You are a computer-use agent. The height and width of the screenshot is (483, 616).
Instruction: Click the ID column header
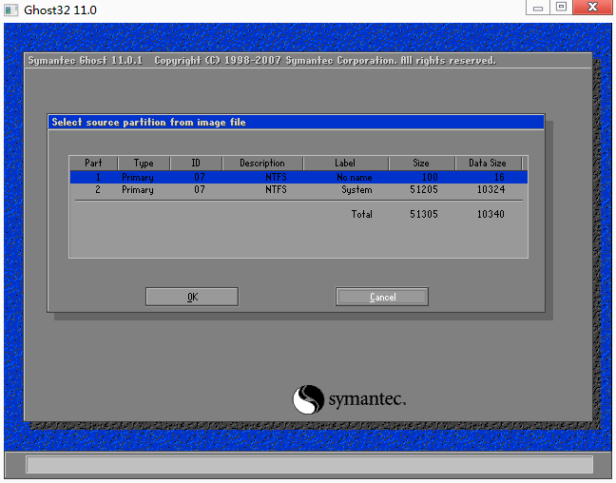tap(196, 164)
